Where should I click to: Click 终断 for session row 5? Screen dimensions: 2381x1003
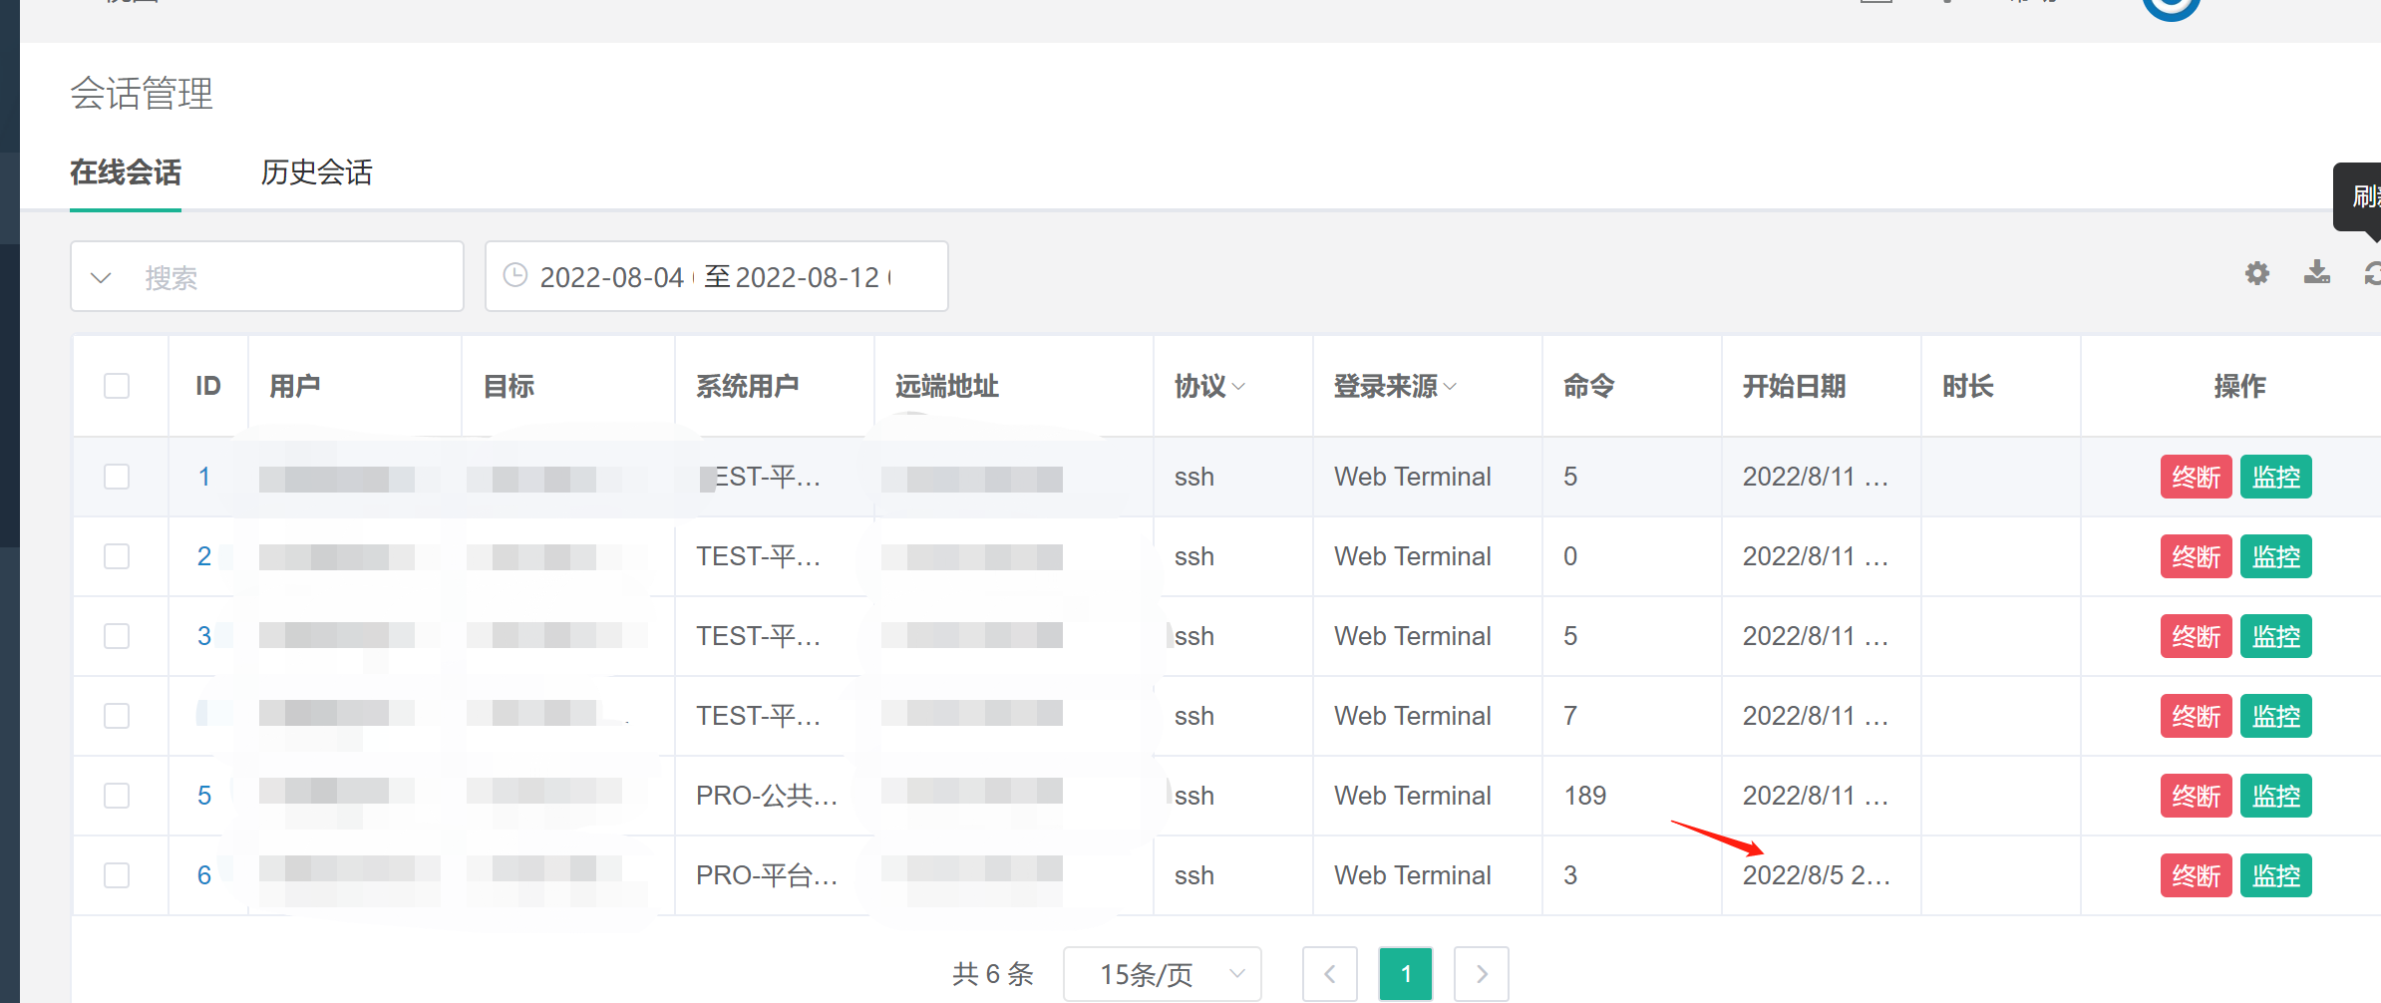point(2196,796)
